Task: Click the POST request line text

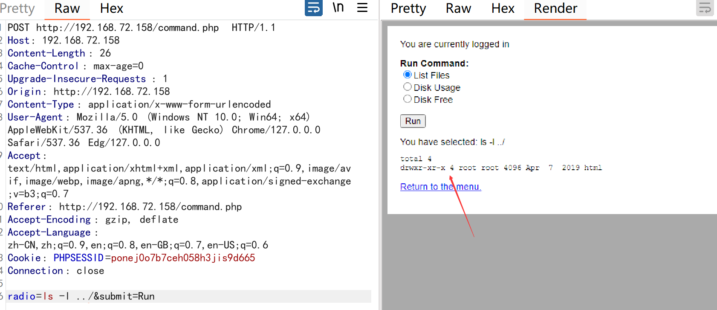Action: (142, 28)
